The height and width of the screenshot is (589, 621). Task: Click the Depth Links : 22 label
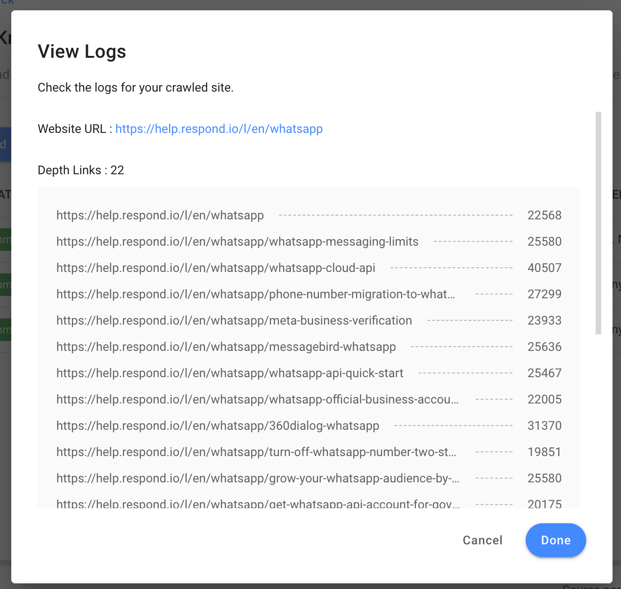coord(81,170)
